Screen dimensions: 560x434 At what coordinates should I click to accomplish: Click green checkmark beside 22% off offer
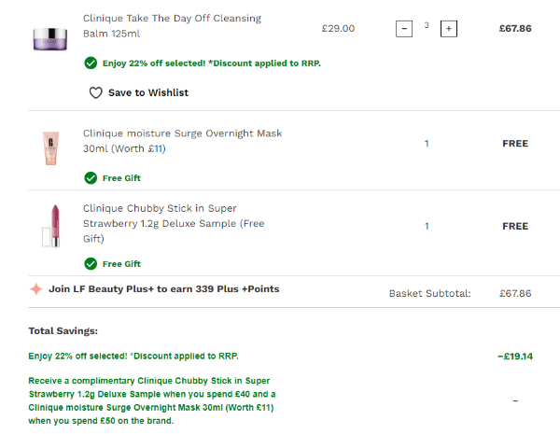[91, 63]
